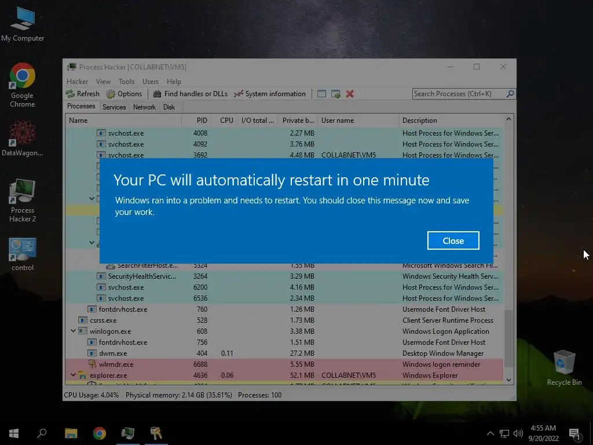Sort by Private bytes column header

(298, 121)
